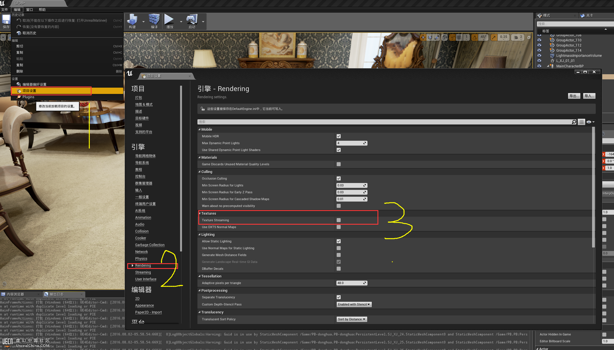The height and width of the screenshot is (350, 614).
Task: Select the rotate gizmo tool in viewport
Action: click(x=430, y=37)
